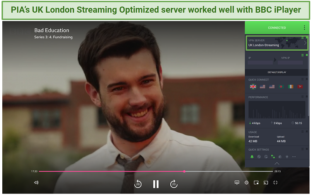The image size is (312, 195).
Task: Click the 42 MB download usage value
Action: 253,141
